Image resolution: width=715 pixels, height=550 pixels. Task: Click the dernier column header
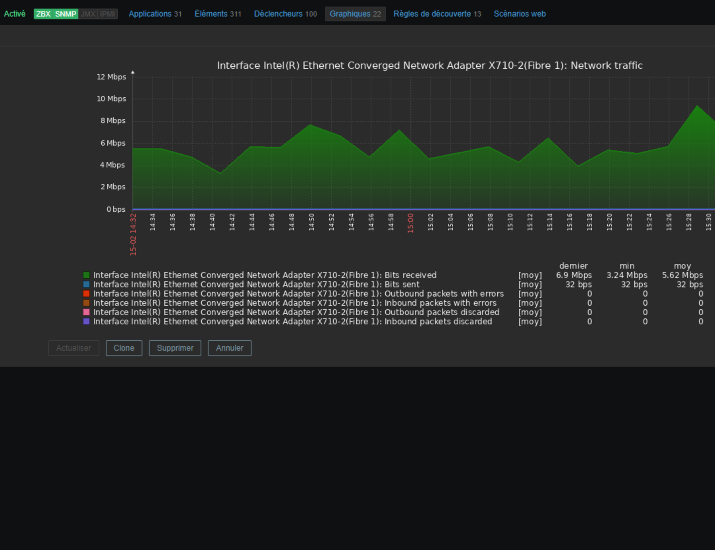[x=574, y=266]
